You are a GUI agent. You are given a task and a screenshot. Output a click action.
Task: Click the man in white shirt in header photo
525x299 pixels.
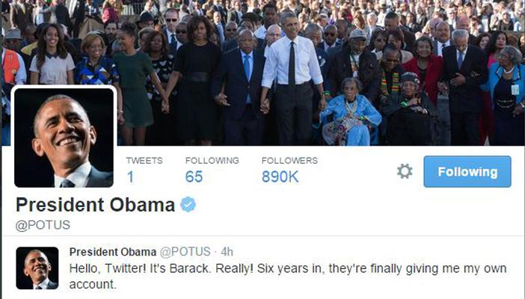pos(292,81)
